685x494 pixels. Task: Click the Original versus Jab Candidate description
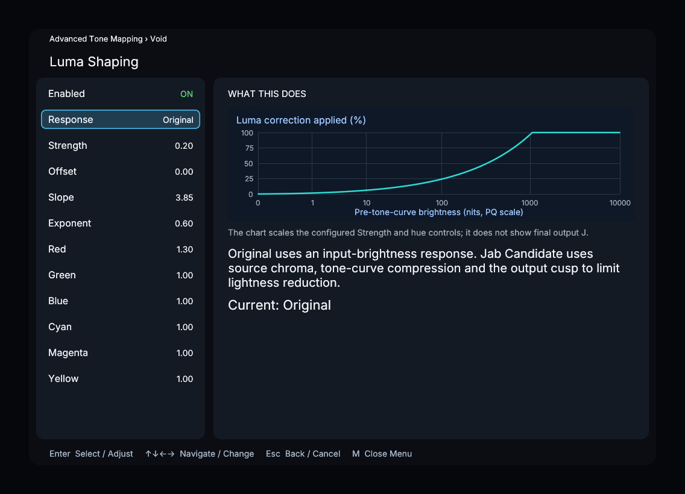(x=424, y=268)
